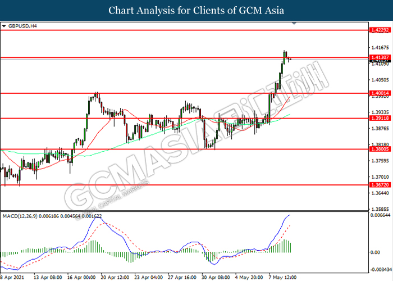Click the '4 May 20:00' time axis label
The image size is (393, 281).
point(249,278)
